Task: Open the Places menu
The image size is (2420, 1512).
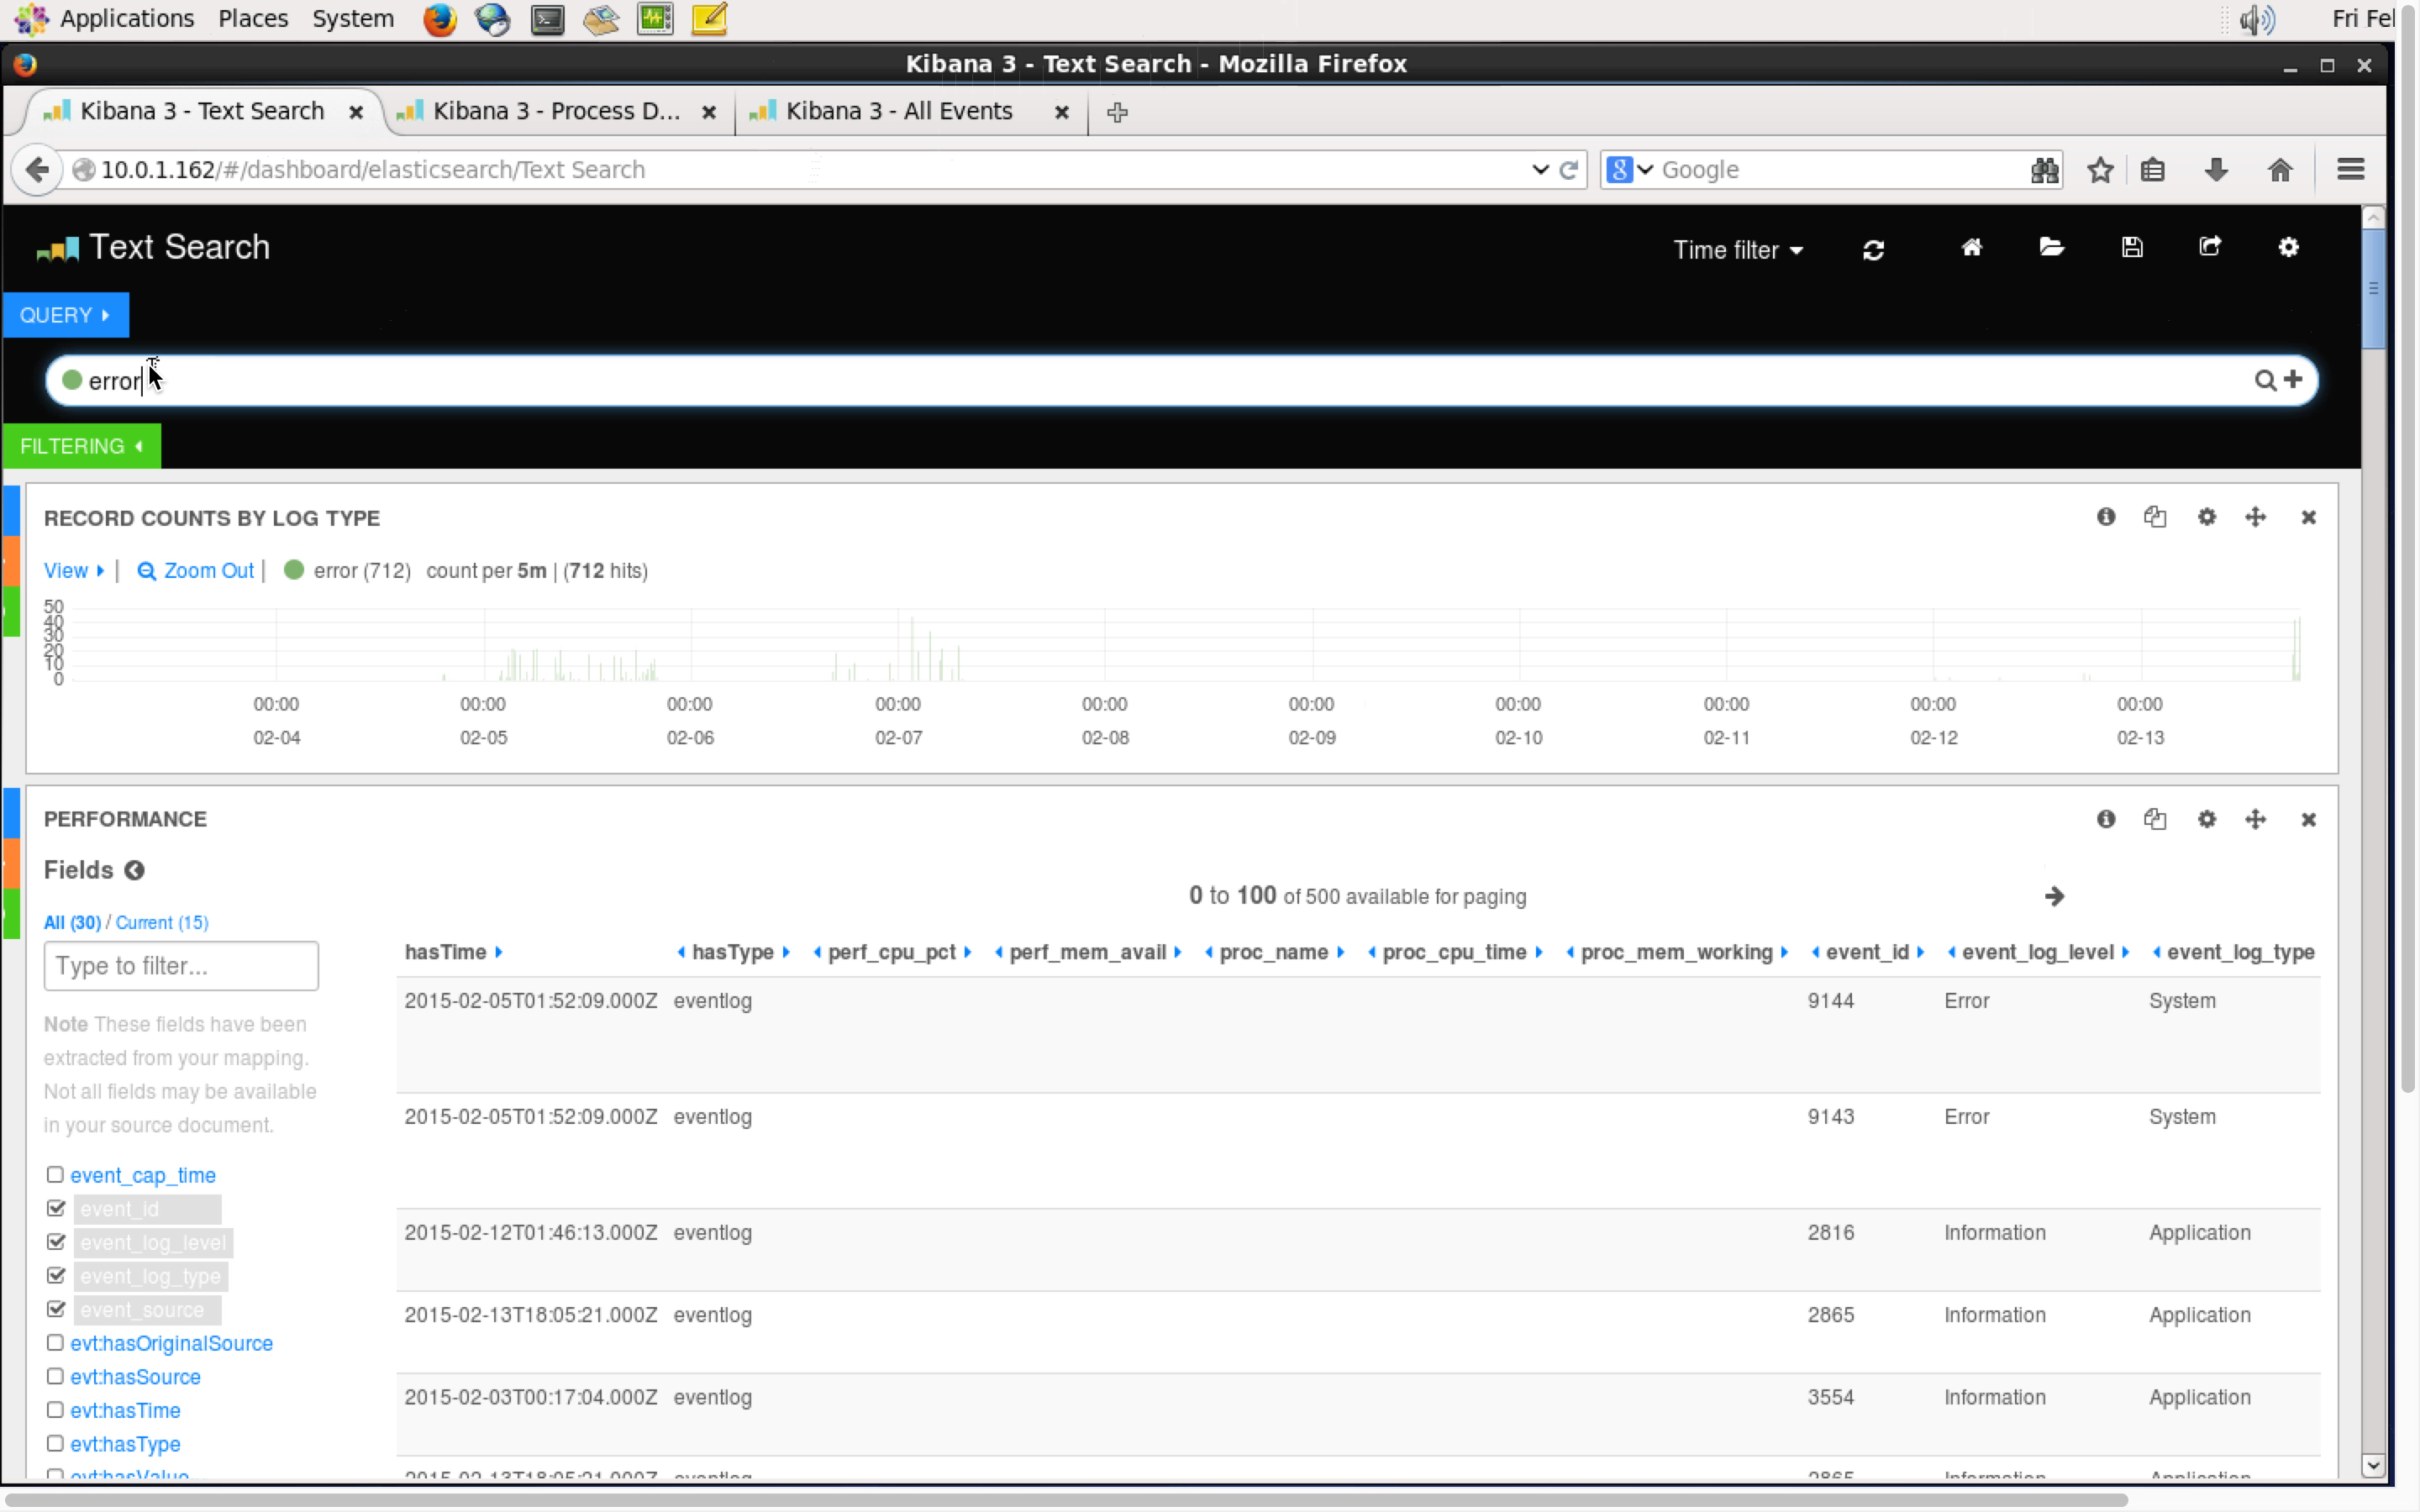Action: pos(253,19)
